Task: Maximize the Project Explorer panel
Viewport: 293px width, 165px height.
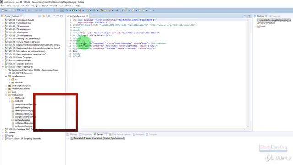Action: coord(61,16)
